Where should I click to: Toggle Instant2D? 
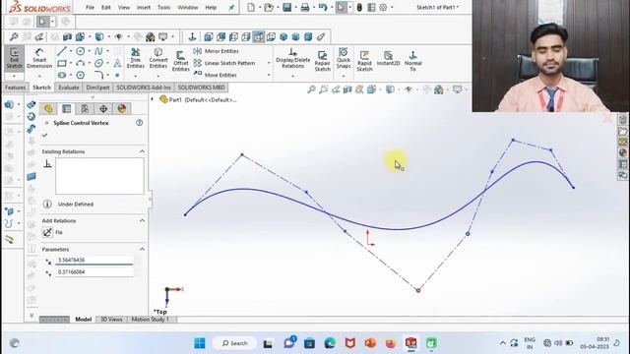pos(388,59)
